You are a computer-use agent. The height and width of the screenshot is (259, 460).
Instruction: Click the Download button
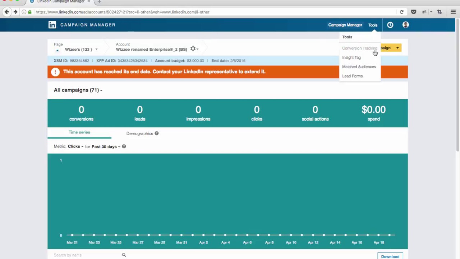[x=390, y=256]
